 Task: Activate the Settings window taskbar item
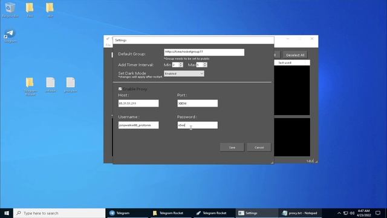tap(257, 213)
